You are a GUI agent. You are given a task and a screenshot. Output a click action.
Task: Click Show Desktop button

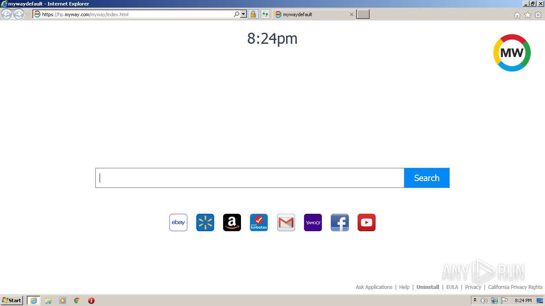540,300
